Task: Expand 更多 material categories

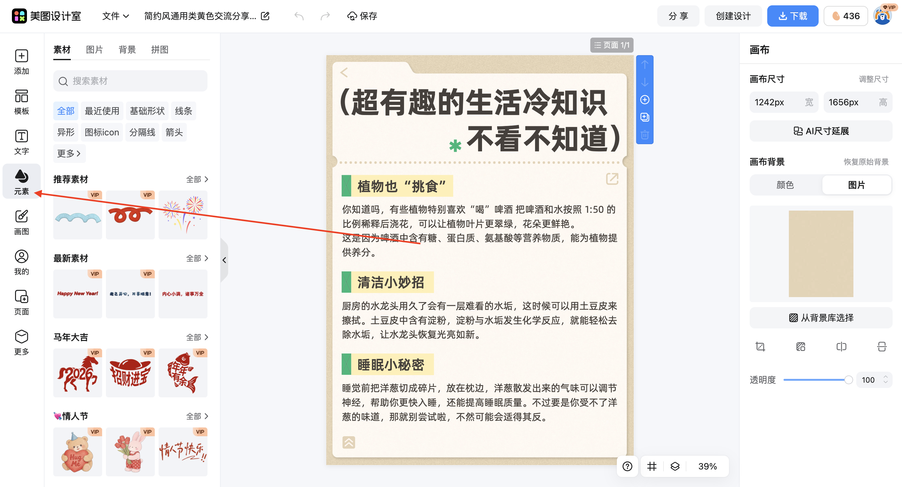Action: (69, 153)
